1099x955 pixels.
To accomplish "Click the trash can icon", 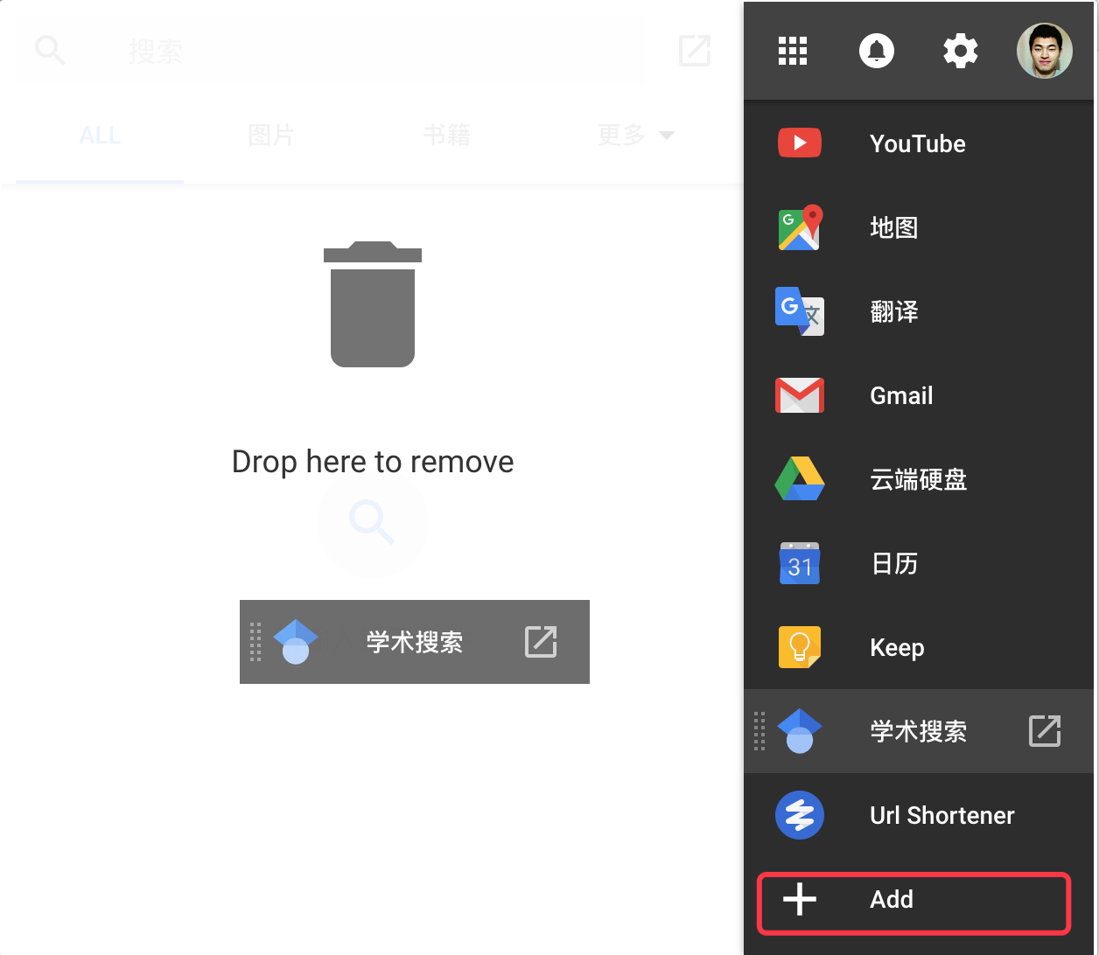I will point(373,304).
